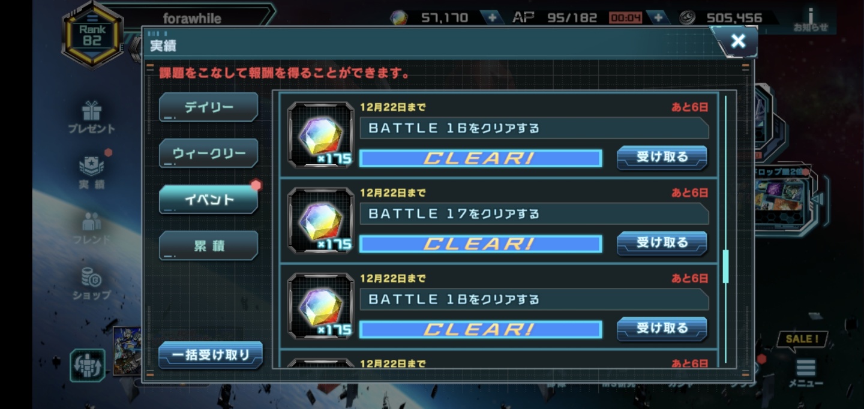Select the イベント tab
The width and height of the screenshot is (864, 409).
click(x=208, y=200)
